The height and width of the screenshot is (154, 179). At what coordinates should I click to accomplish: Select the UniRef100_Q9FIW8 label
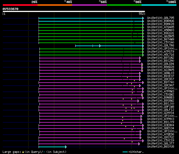(x=161, y=107)
